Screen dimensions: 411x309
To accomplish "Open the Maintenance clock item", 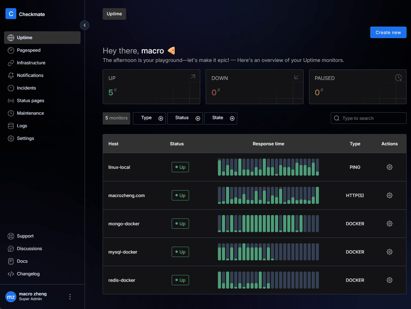I will 30,113.
